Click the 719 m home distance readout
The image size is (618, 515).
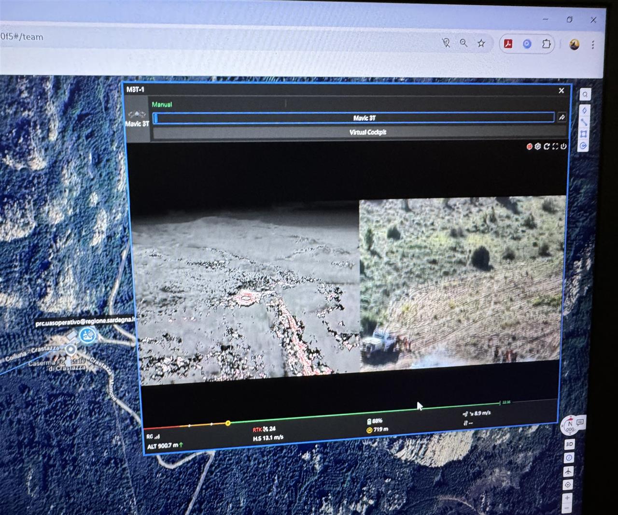click(378, 429)
